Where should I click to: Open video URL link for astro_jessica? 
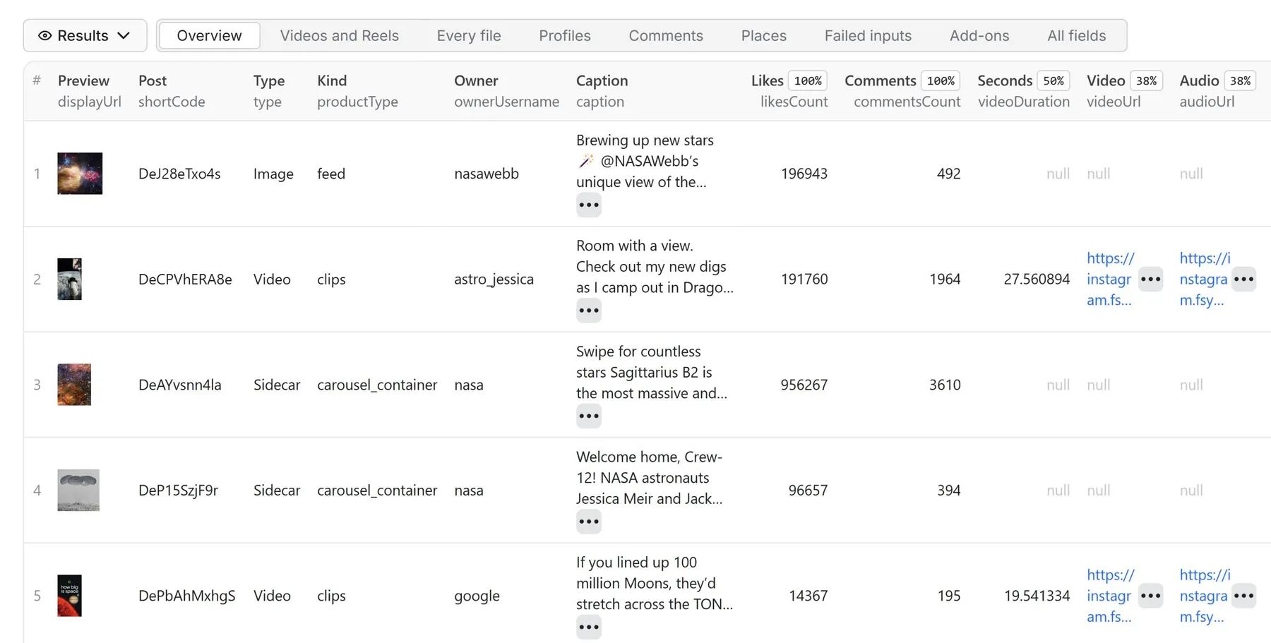pos(1110,279)
